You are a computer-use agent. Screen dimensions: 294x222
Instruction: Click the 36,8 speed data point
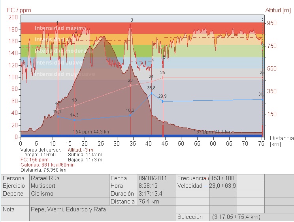coord(151,93)
